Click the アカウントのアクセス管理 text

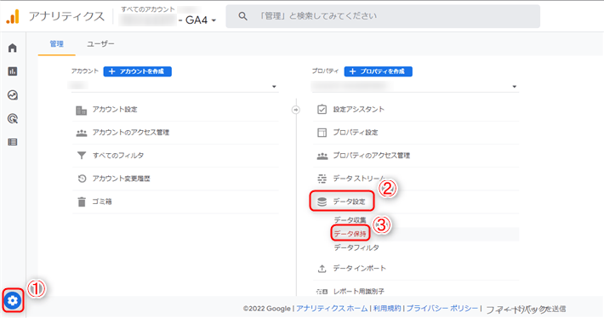[x=131, y=133]
